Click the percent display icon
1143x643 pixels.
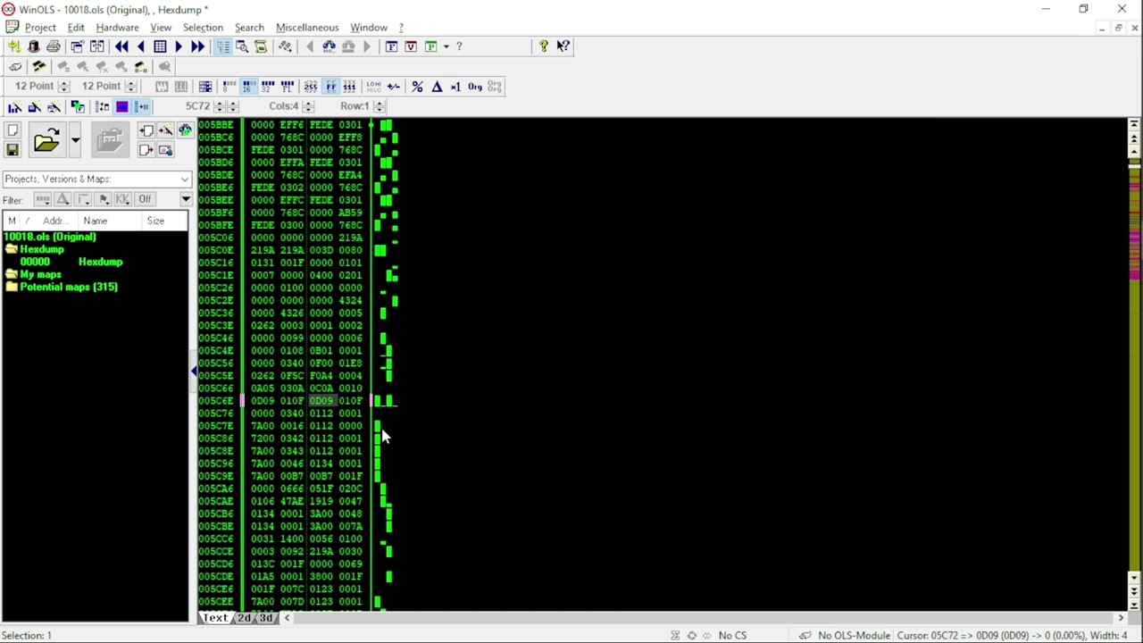(x=417, y=87)
